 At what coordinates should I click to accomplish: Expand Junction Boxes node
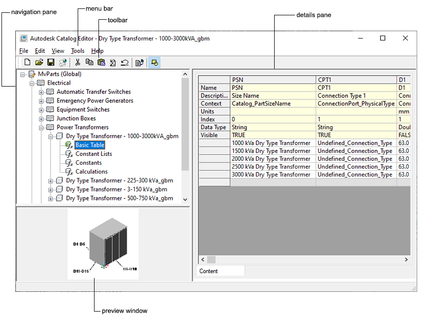click(x=41, y=119)
